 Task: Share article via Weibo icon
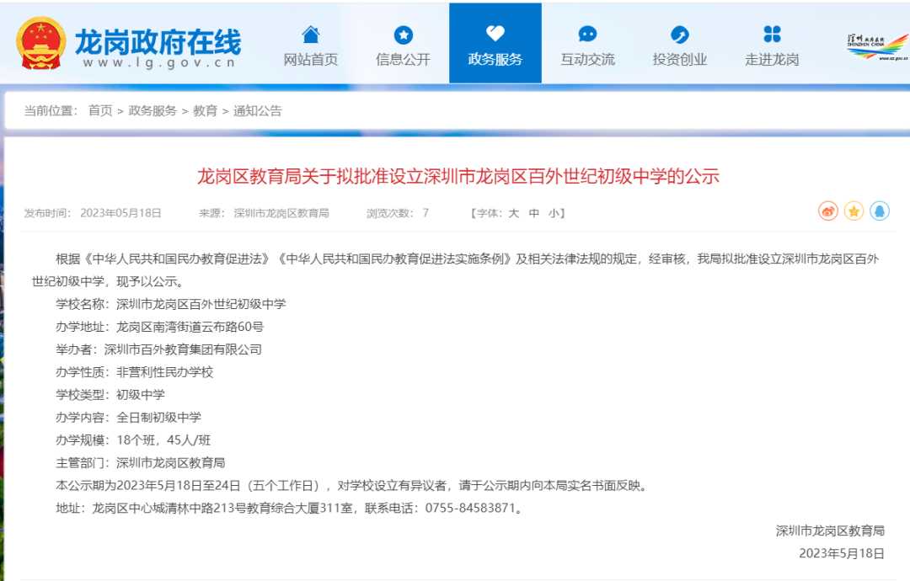[828, 211]
